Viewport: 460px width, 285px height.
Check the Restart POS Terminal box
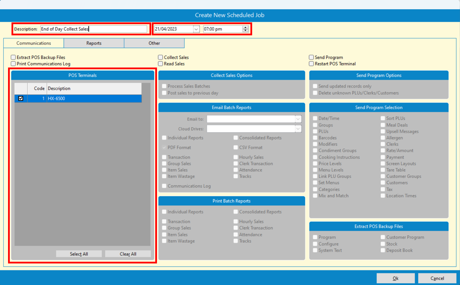click(x=311, y=64)
